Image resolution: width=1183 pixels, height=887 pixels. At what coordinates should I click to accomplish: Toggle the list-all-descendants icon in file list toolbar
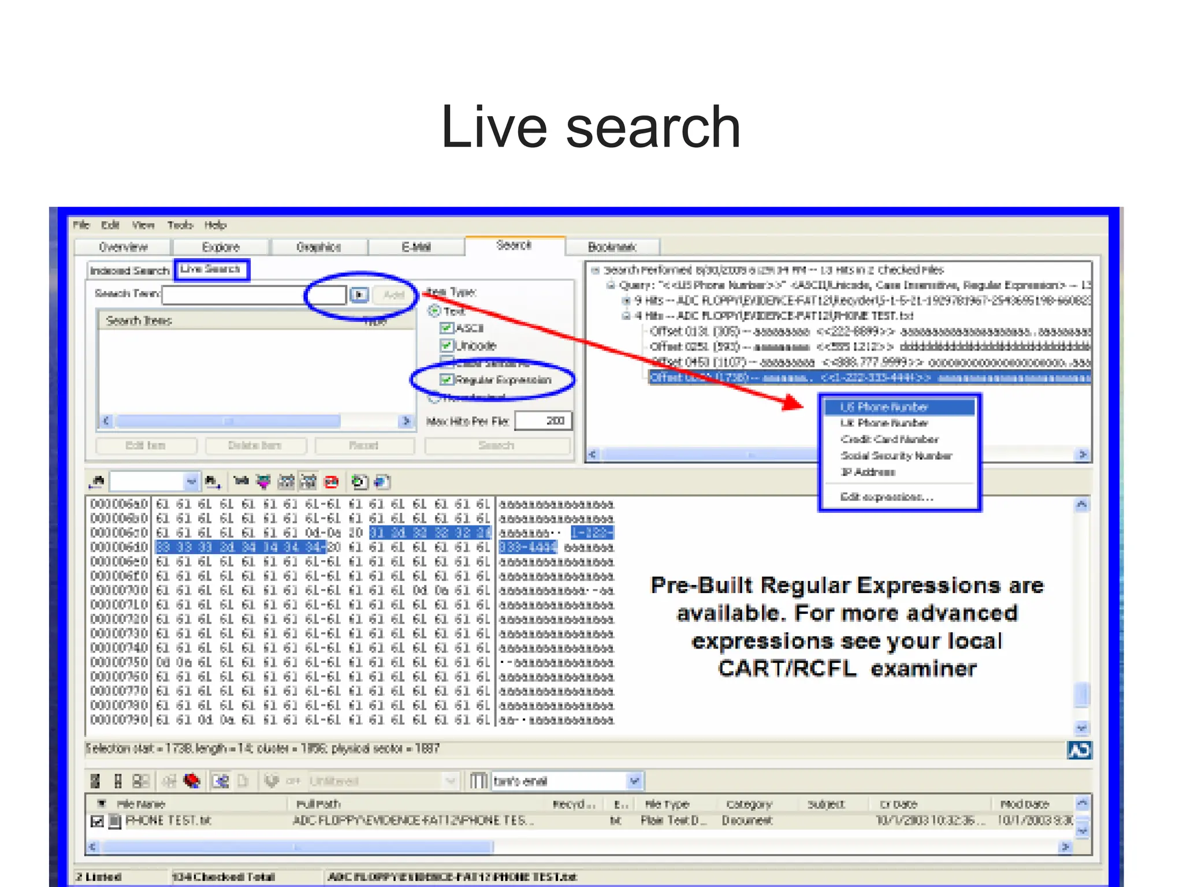point(220,781)
